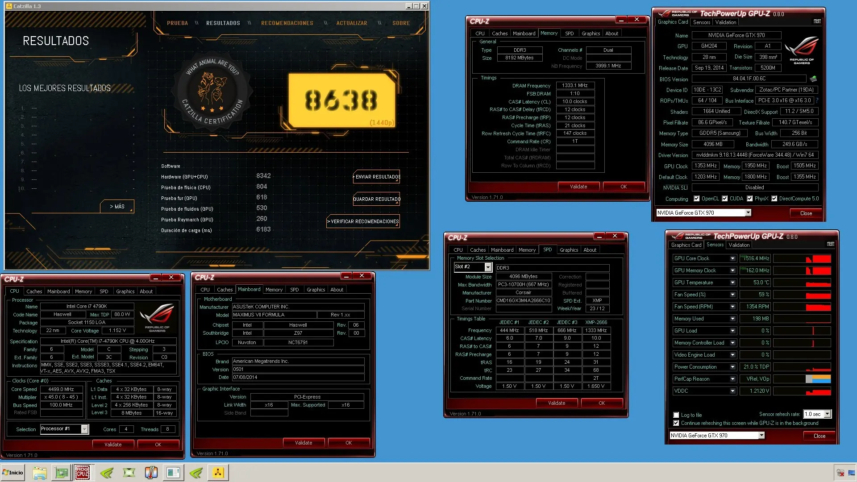Click the Catzilla certification badge
Screen dimensions: 857x482
pos(212,92)
